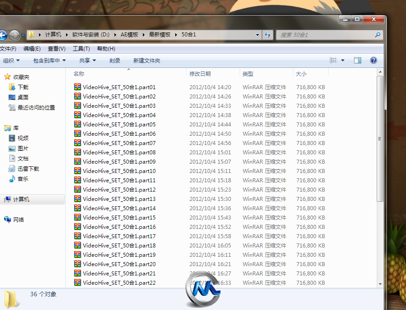Click the help question mark icon
Viewport: 406px width, 310px height.
coord(373,60)
